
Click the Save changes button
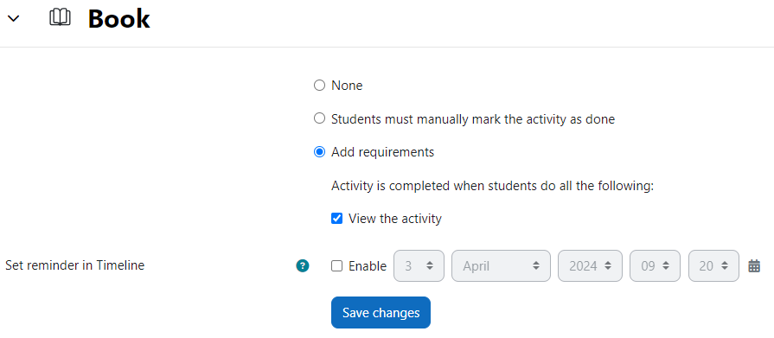click(381, 312)
